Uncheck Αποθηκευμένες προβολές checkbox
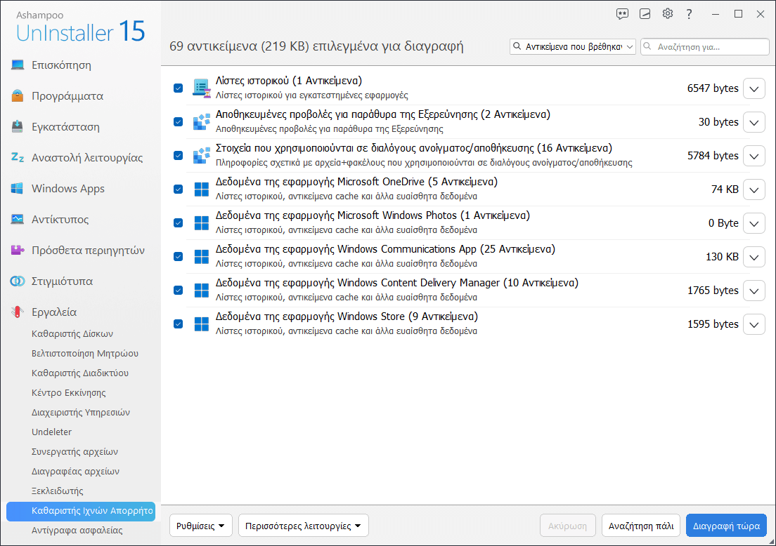The width and height of the screenshot is (776, 546). click(178, 121)
